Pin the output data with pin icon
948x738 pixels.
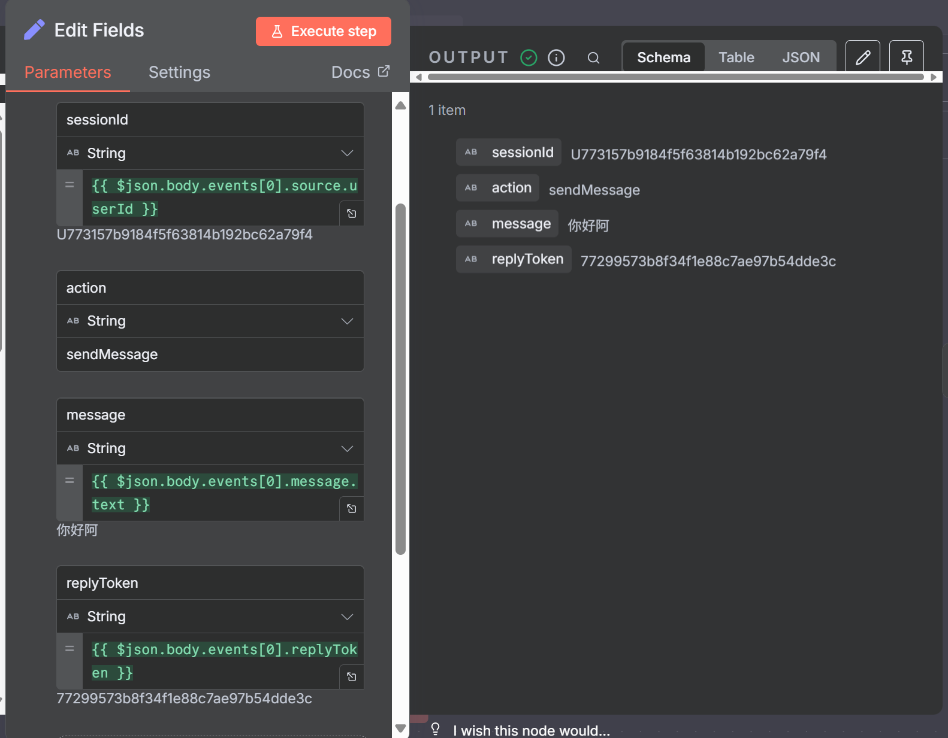[906, 57]
